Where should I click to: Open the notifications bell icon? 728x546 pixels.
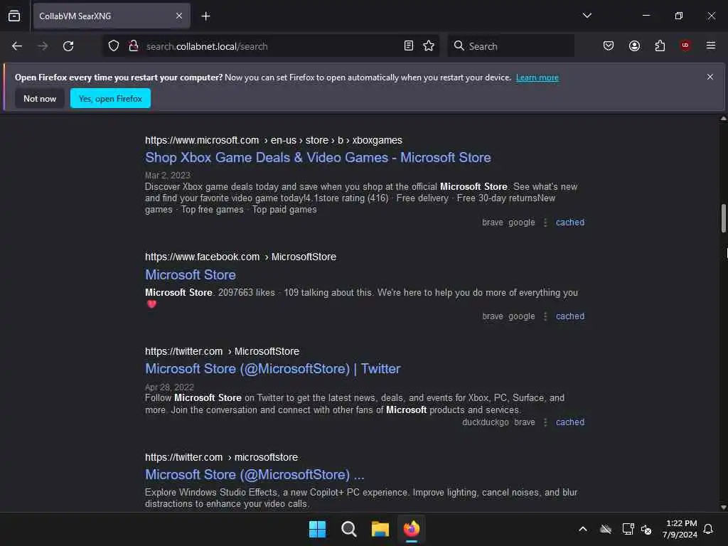(x=709, y=529)
